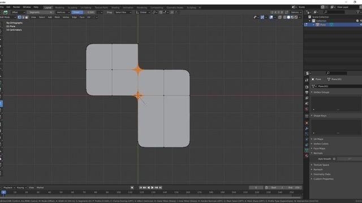Open the Select menu in viewport header
Screen dimensions: 362x203
coord(42,17)
